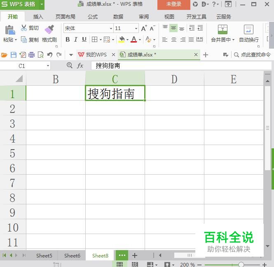This screenshot has width=274, height=267.
Task: Expand the Paste options arrow
Action: [x=16, y=40]
